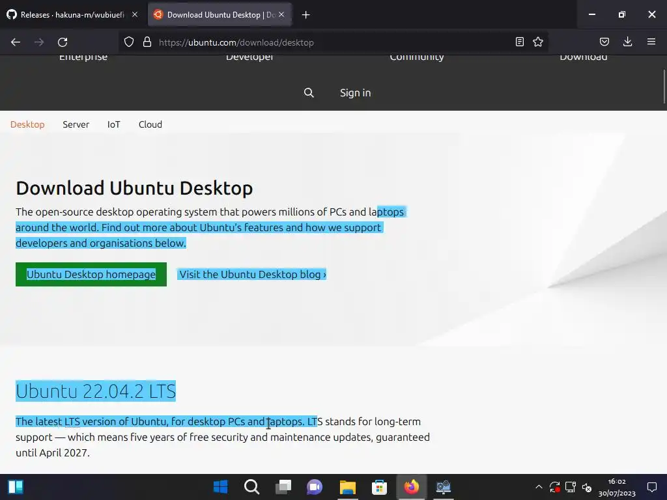This screenshot has width=667, height=500.
Task: Toggle reader view icon
Action: (x=519, y=42)
